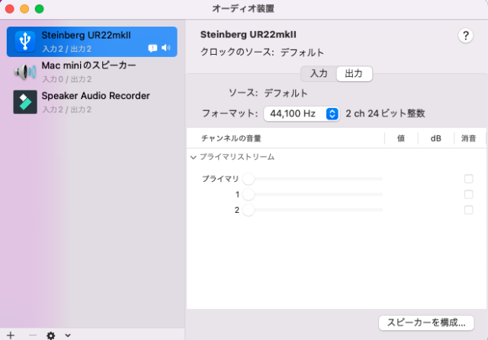Toggle mute checkbox for channel 1
Viewport: 488px width, 340px height.
click(468, 195)
